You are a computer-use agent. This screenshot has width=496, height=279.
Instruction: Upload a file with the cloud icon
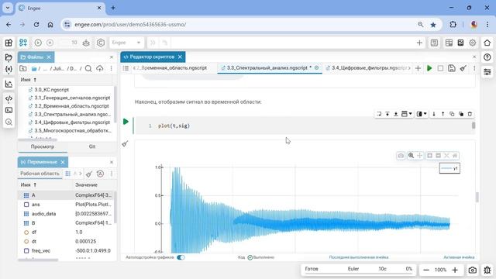(x=100, y=69)
